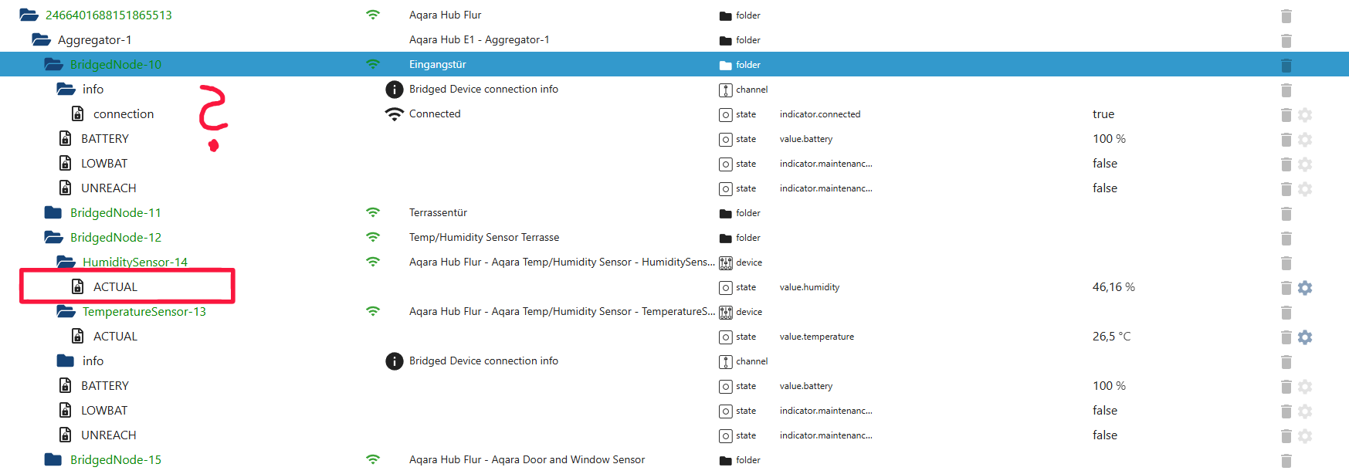
Task: Click the gear icon in the connection row
Action: [1305, 114]
